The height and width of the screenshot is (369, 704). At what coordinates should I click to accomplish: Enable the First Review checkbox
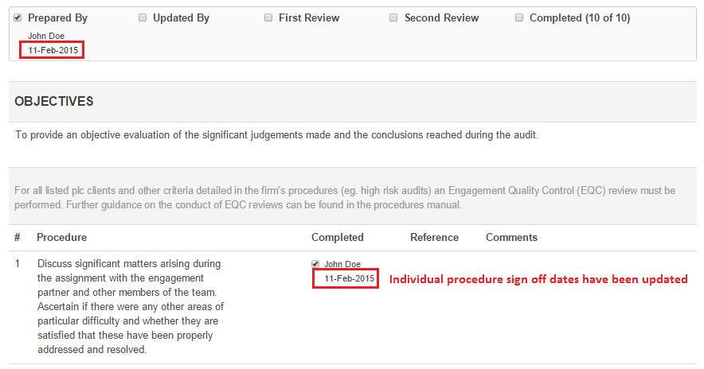[x=268, y=18]
